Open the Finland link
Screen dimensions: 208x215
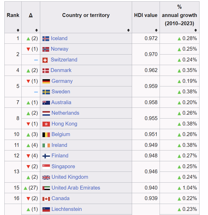pyautogui.click(x=60, y=156)
